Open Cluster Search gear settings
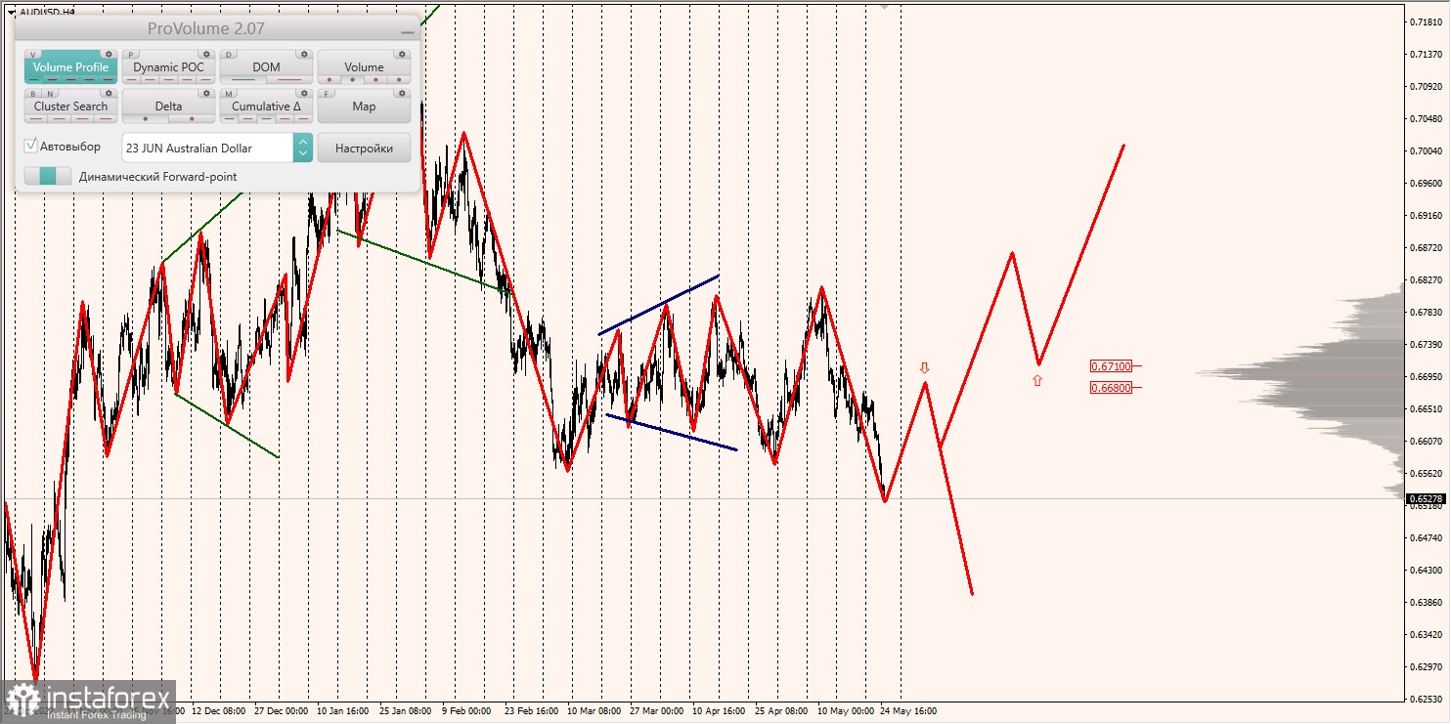The width and height of the screenshot is (1451, 724). tap(109, 93)
